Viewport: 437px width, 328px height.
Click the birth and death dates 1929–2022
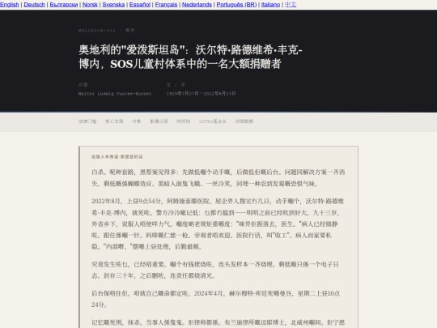pos(201,93)
